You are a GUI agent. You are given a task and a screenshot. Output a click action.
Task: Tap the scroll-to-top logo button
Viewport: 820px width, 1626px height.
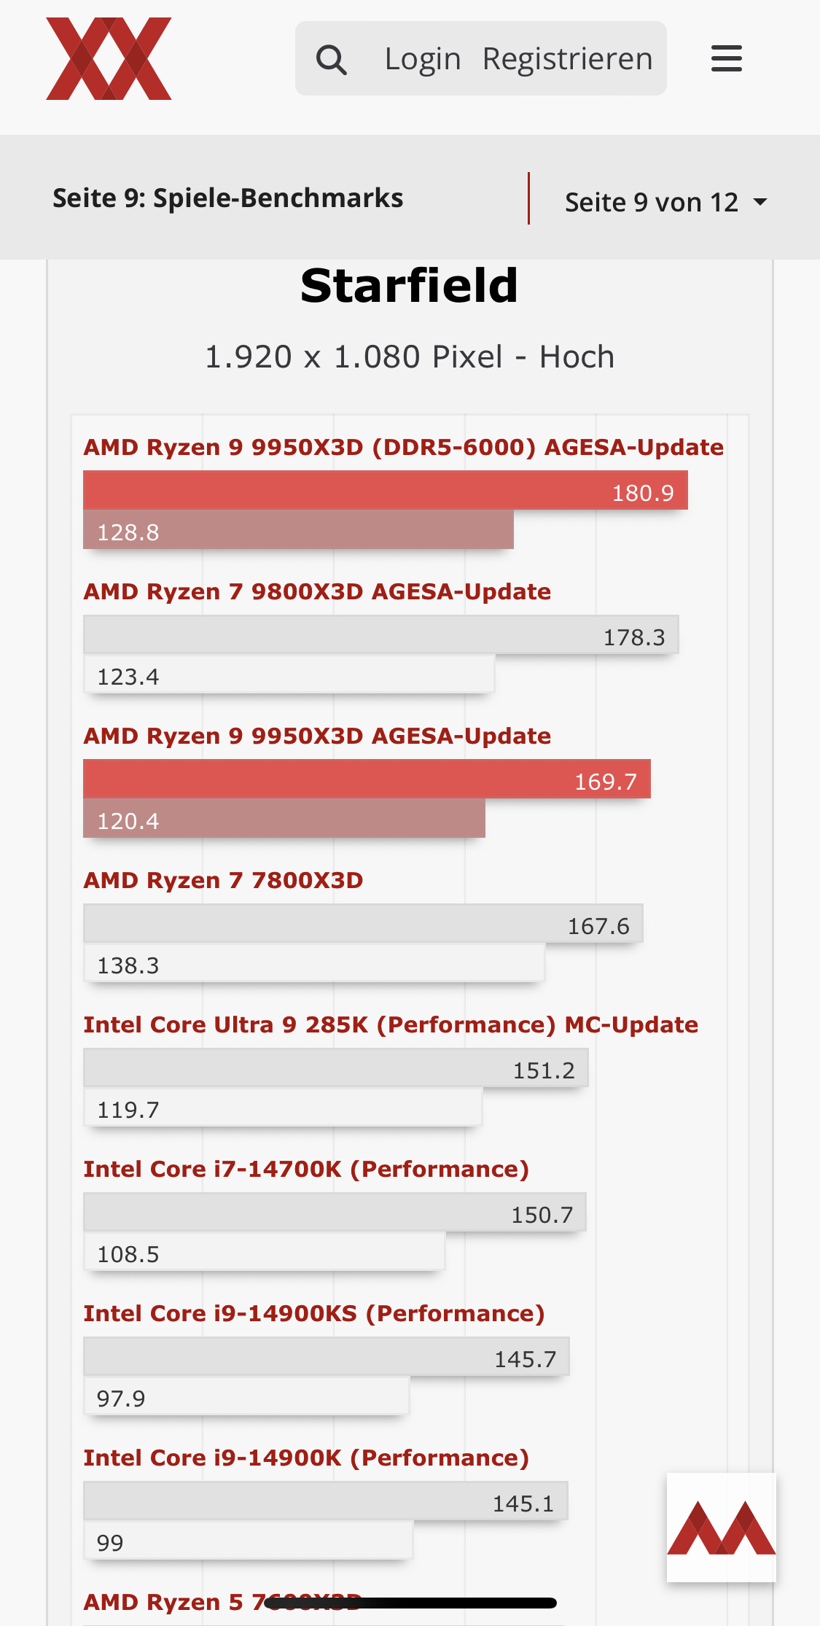(x=722, y=1527)
